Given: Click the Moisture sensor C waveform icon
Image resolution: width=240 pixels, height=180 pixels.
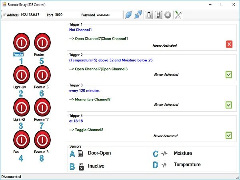Looking at the screenshot, I should point(164,153).
